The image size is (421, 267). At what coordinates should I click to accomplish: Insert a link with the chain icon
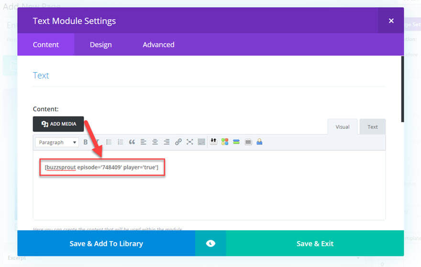point(178,142)
